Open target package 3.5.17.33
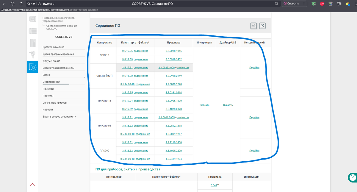The width and height of the screenshot is (357, 192). [x=127, y=59]
